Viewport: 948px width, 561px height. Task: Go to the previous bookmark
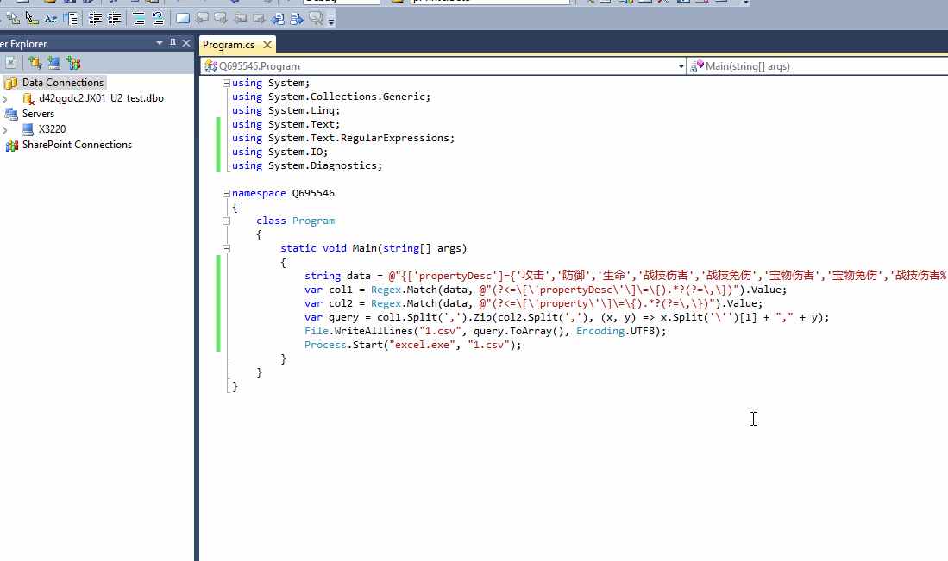pyautogui.click(x=202, y=19)
